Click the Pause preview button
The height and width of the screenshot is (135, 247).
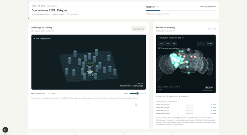click(139, 29)
